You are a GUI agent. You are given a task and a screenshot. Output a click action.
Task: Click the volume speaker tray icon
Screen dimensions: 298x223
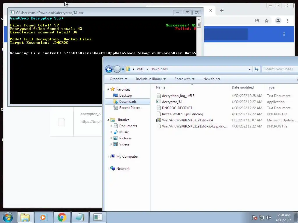point(268,217)
